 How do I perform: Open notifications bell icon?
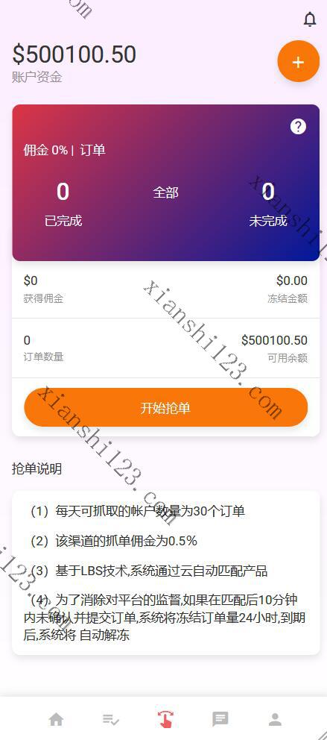[x=310, y=19]
